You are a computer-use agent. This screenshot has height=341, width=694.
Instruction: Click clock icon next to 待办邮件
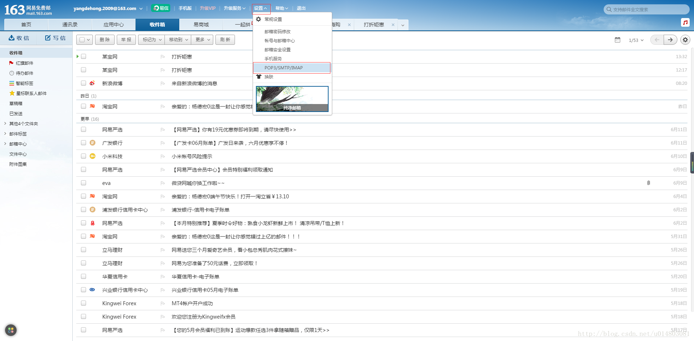tap(12, 73)
